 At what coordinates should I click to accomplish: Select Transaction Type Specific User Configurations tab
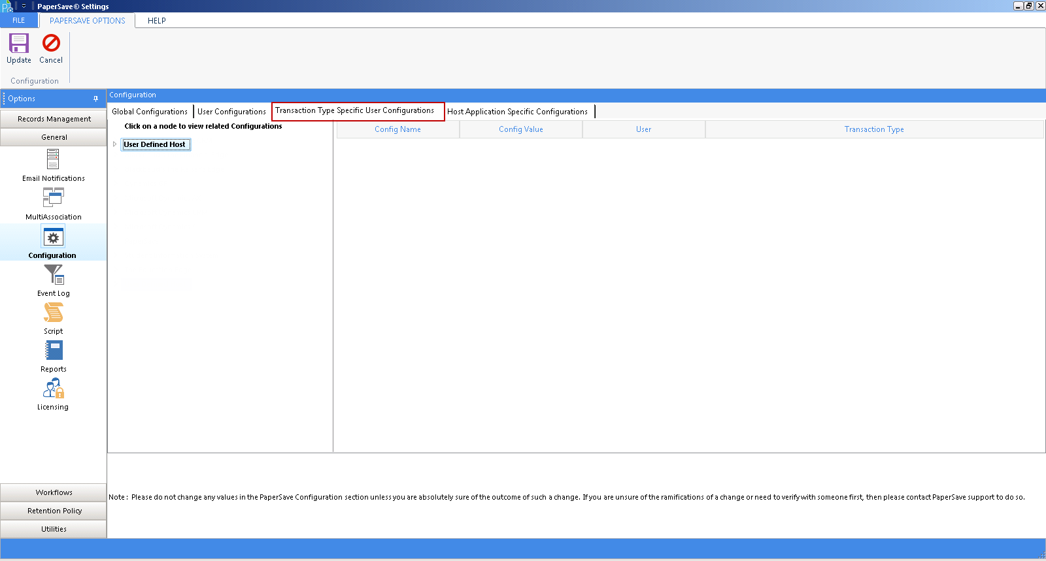point(358,111)
